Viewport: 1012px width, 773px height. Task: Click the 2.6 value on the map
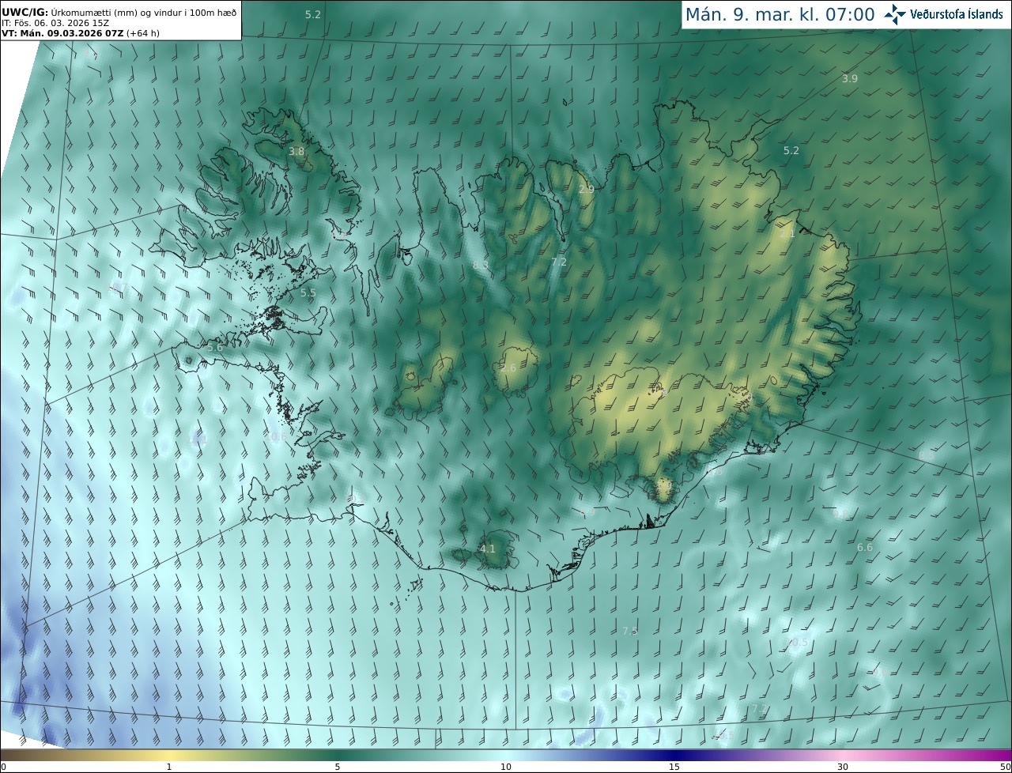point(508,368)
